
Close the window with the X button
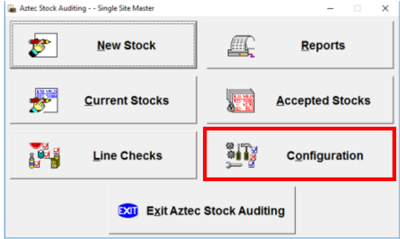[385, 8]
